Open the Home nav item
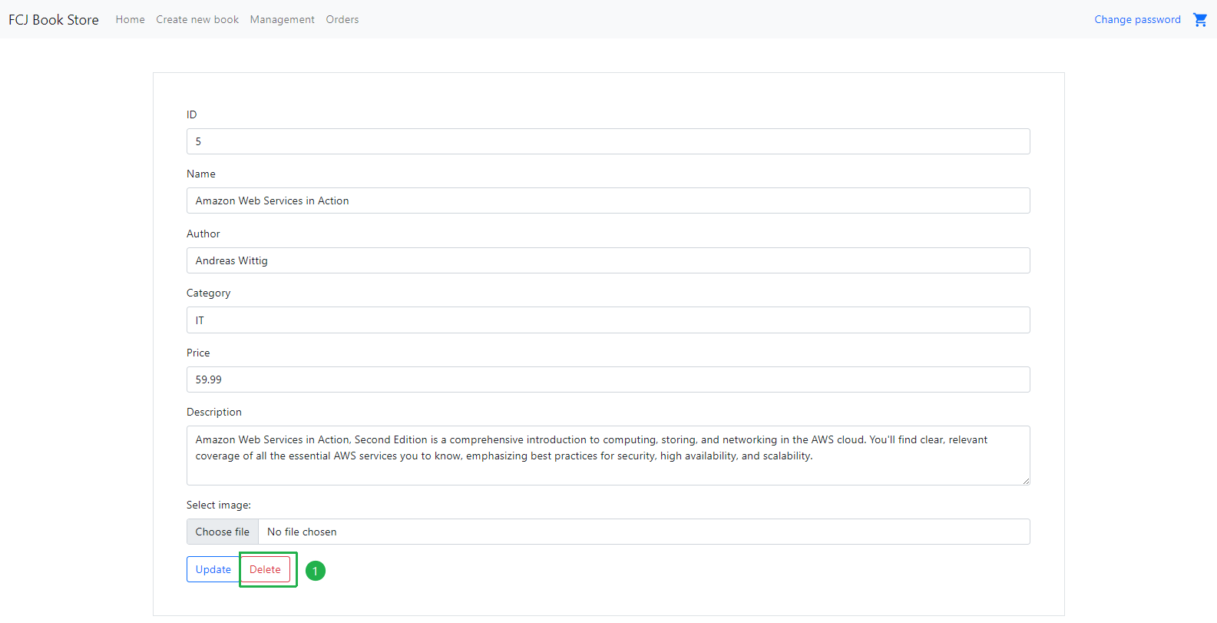 click(x=130, y=19)
